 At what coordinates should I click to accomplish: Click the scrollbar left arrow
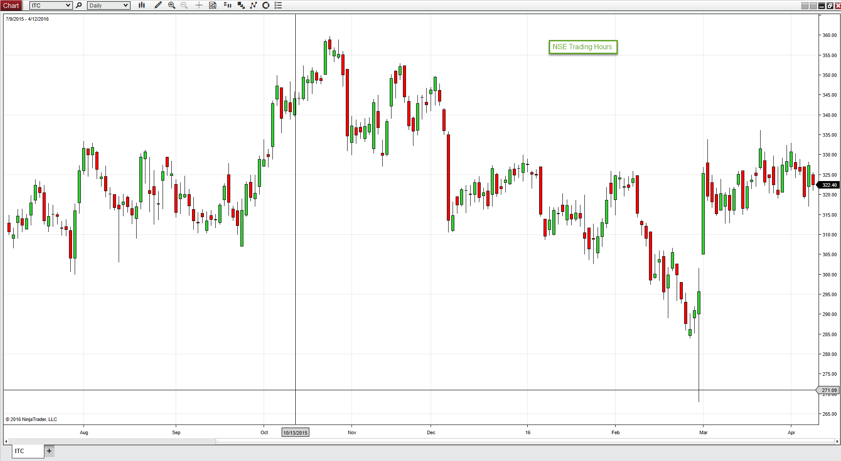pyautogui.click(x=6, y=441)
